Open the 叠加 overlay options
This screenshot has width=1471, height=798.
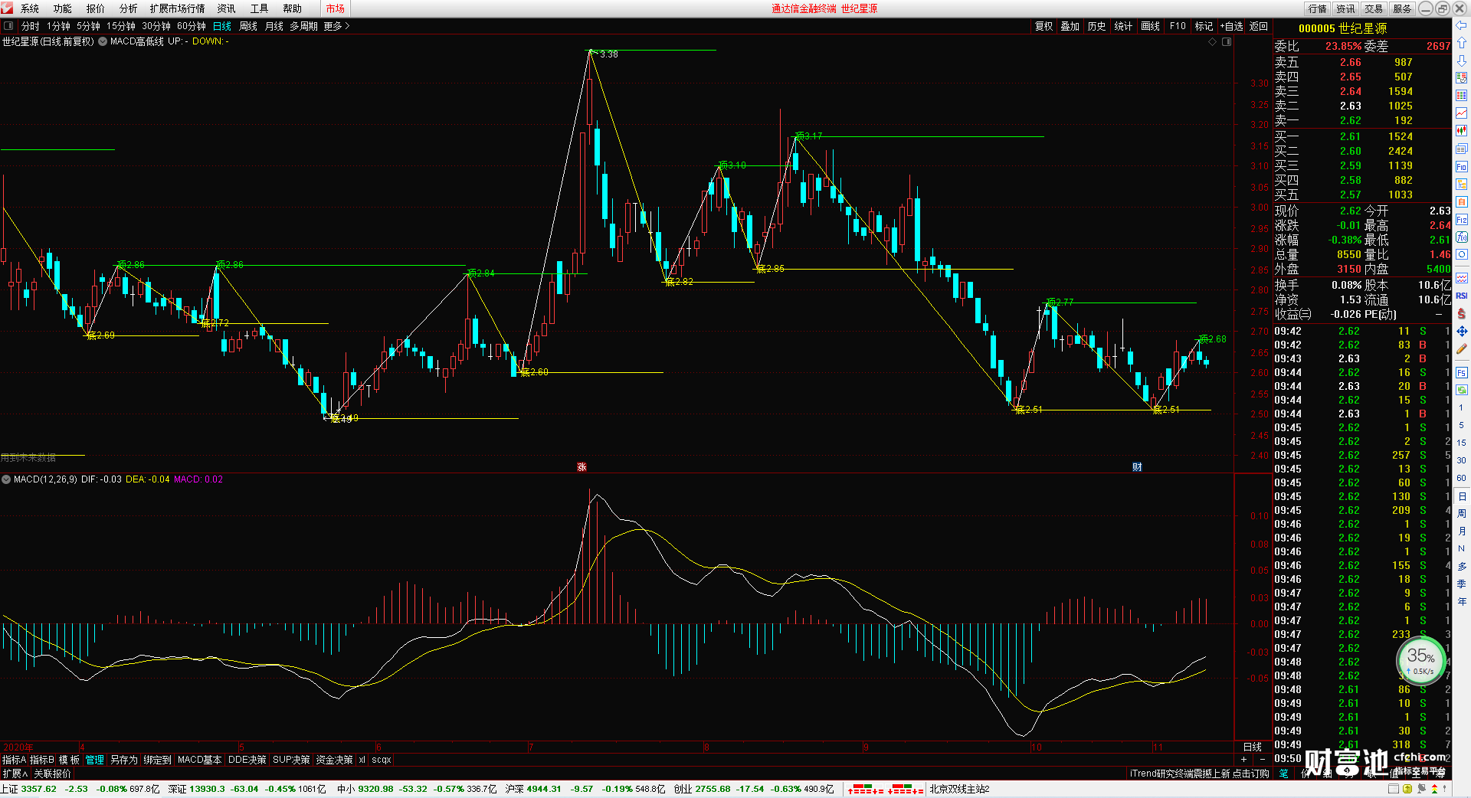tap(1070, 26)
